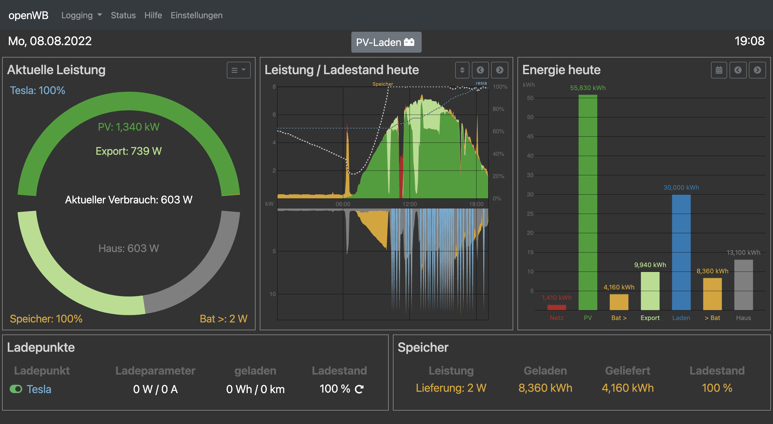Viewport: 773px width, 424px height.
Task: Show earlier data in Leistung graph
Action: tap(480, 70)
